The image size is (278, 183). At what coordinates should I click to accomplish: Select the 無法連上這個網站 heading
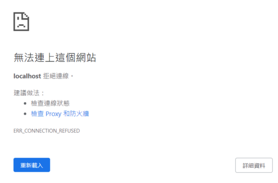click(55, 58)
